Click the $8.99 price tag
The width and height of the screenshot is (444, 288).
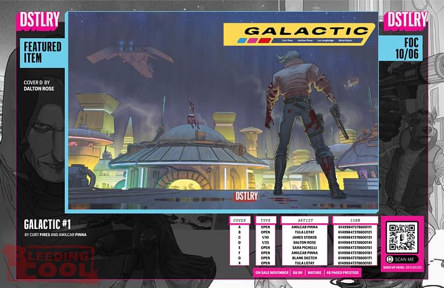(x=297, y=273)
